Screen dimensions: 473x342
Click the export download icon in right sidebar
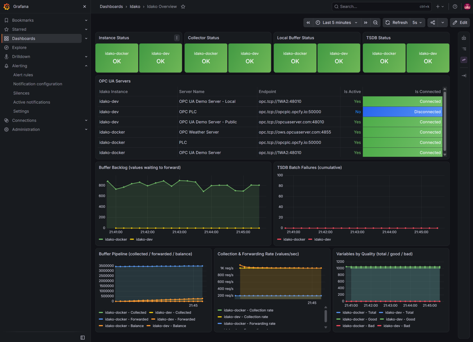click(x=464, y=38)
